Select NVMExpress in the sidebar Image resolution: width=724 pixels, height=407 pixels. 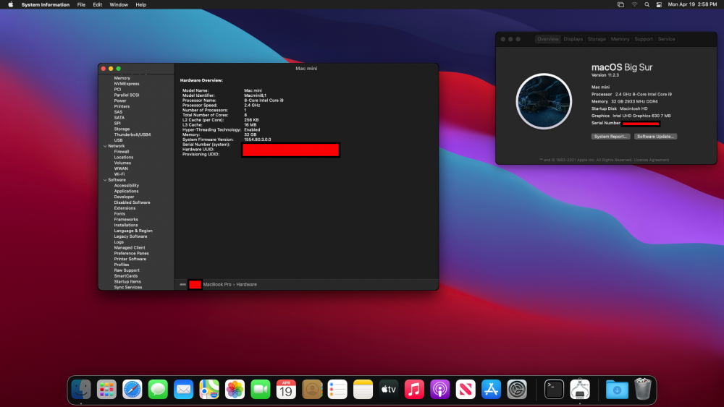point(127,84)
